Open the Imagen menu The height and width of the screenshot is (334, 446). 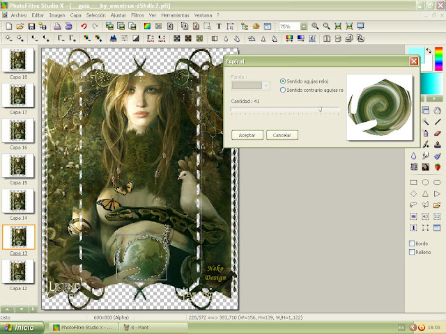[57, 15]
